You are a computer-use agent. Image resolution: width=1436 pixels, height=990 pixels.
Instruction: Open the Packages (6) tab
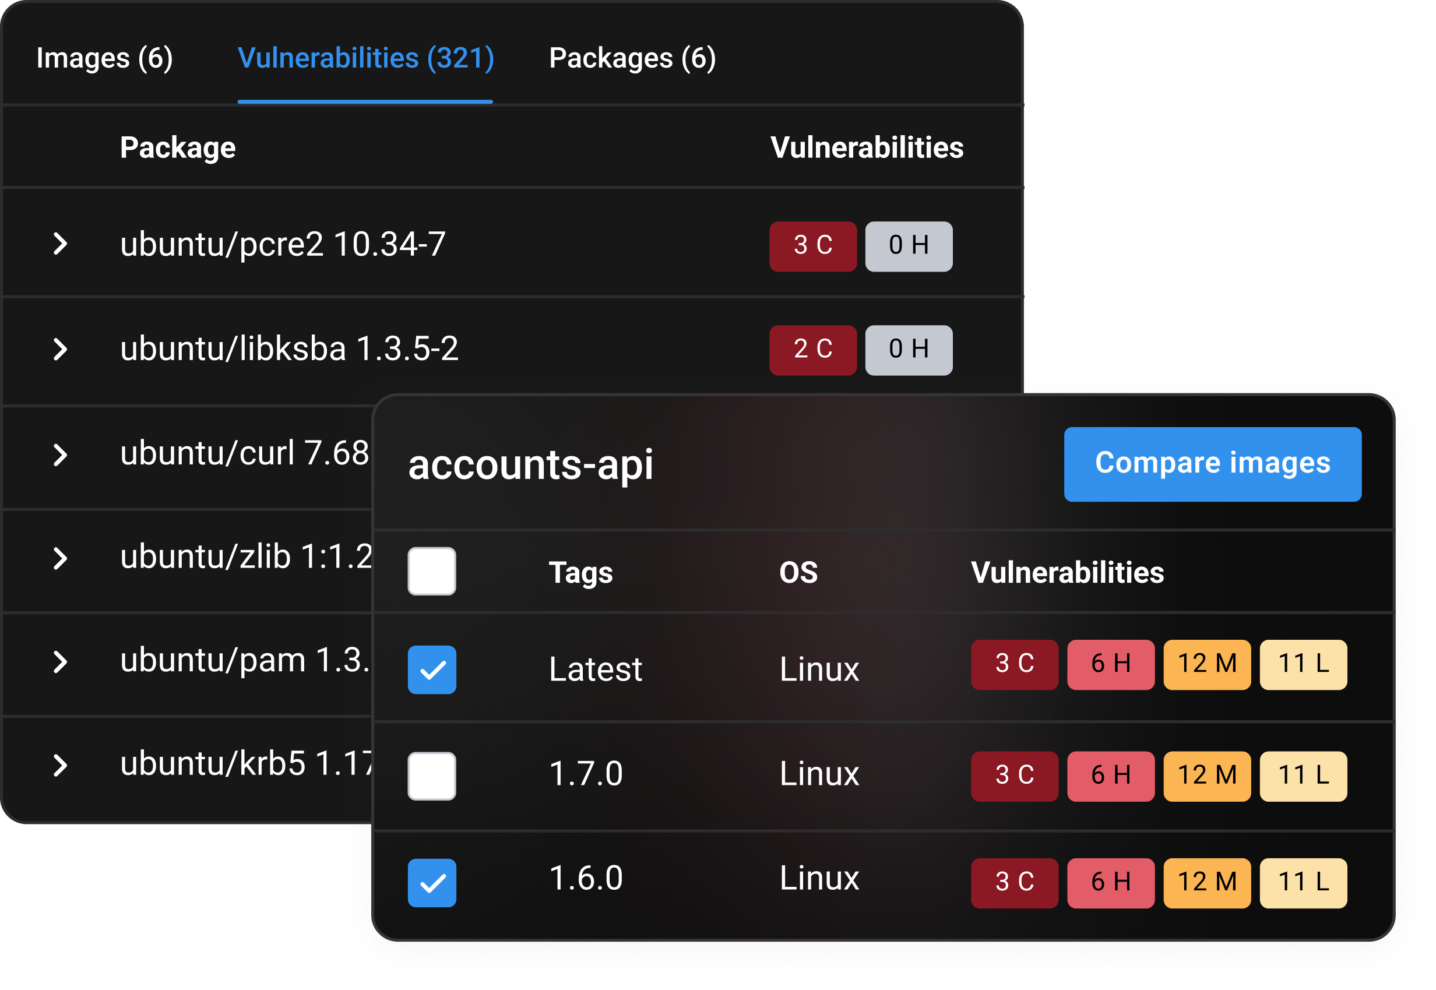point(632,58)
